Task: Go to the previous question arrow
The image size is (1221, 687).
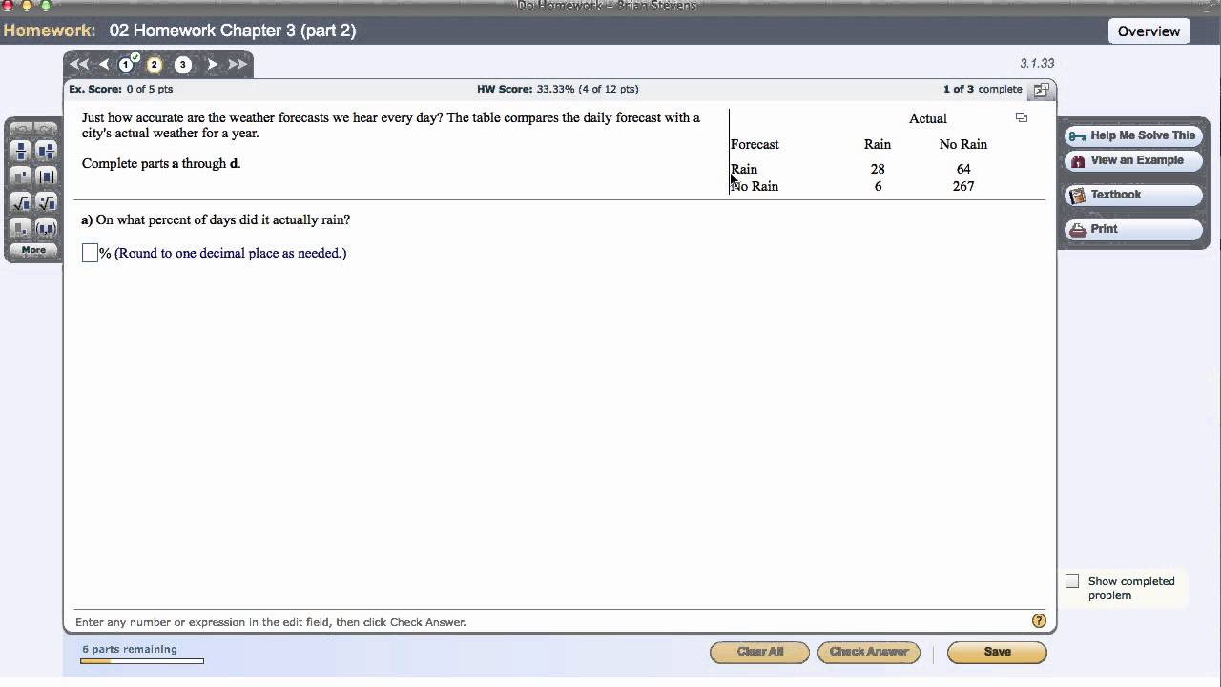Action: (104, 65)
